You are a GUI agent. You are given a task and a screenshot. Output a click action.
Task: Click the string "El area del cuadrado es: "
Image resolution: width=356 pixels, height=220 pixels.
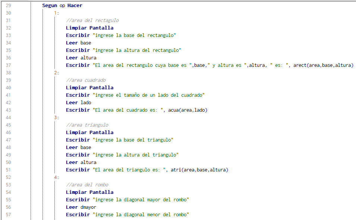(127, 110)
